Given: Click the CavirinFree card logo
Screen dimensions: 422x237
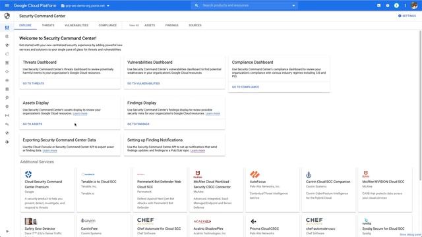Looking at the screenshot, I should 88,221.
